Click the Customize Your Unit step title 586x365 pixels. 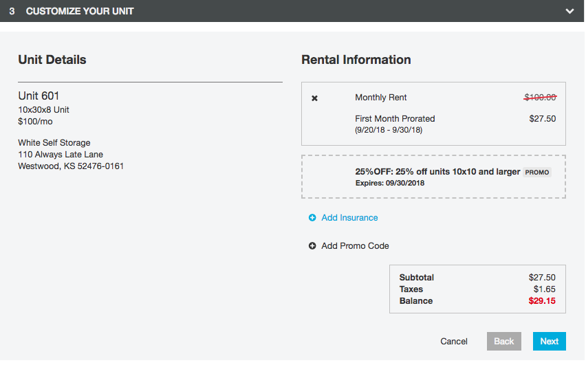pyautogui.click(x=80, y=11)
